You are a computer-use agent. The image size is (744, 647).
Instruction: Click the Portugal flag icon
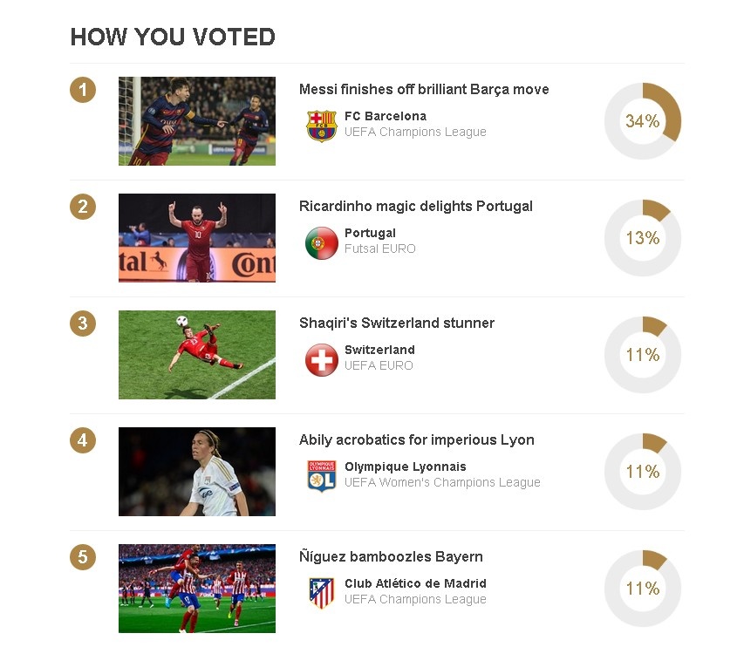click(321, 242)
